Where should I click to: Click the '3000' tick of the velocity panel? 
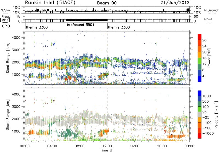(16, 106)
